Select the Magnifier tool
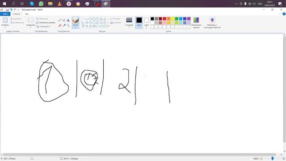The width and height of the screenshot is (286, 161). click(x=68, y=25)
